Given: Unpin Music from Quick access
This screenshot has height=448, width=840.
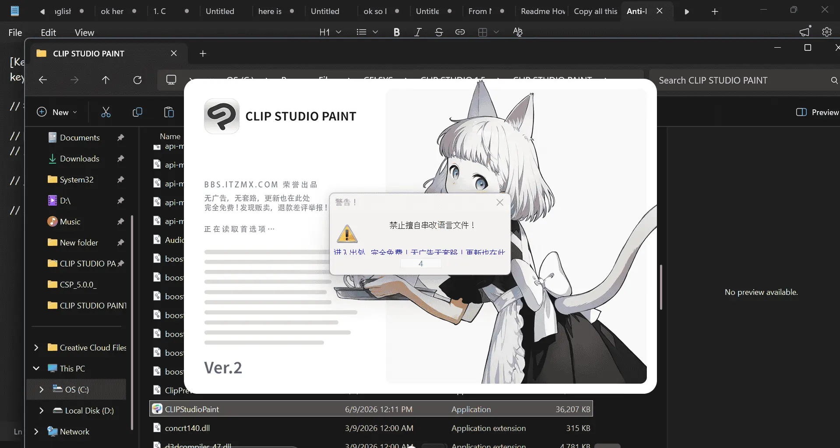Looking at the screenshot, I should [120, 221].
